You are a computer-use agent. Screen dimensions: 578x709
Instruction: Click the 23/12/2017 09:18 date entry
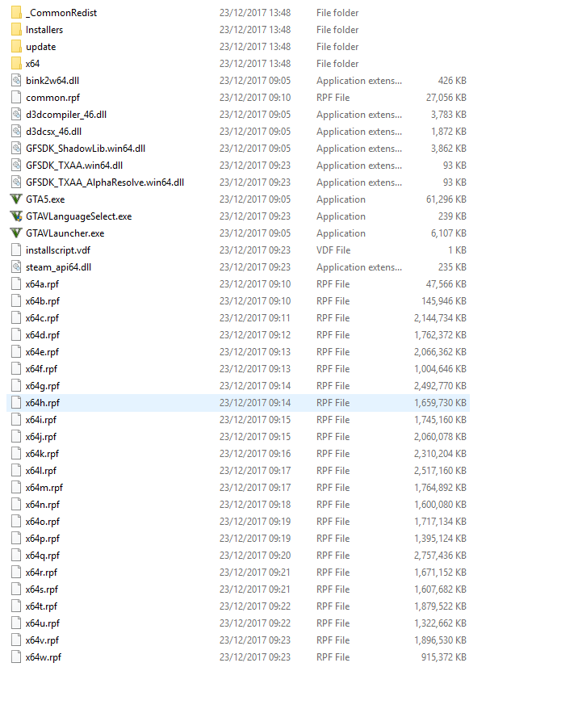[255, 505]
